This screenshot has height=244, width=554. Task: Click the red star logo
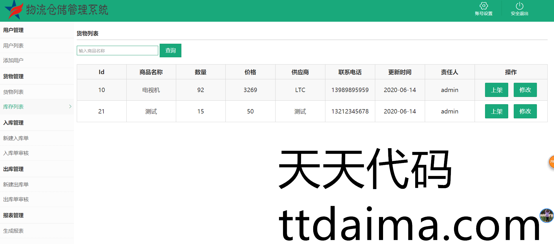(14, 10)
